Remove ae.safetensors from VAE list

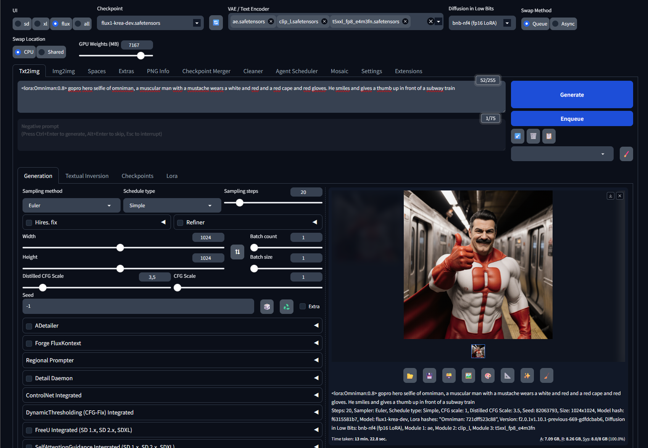[271, 21]
